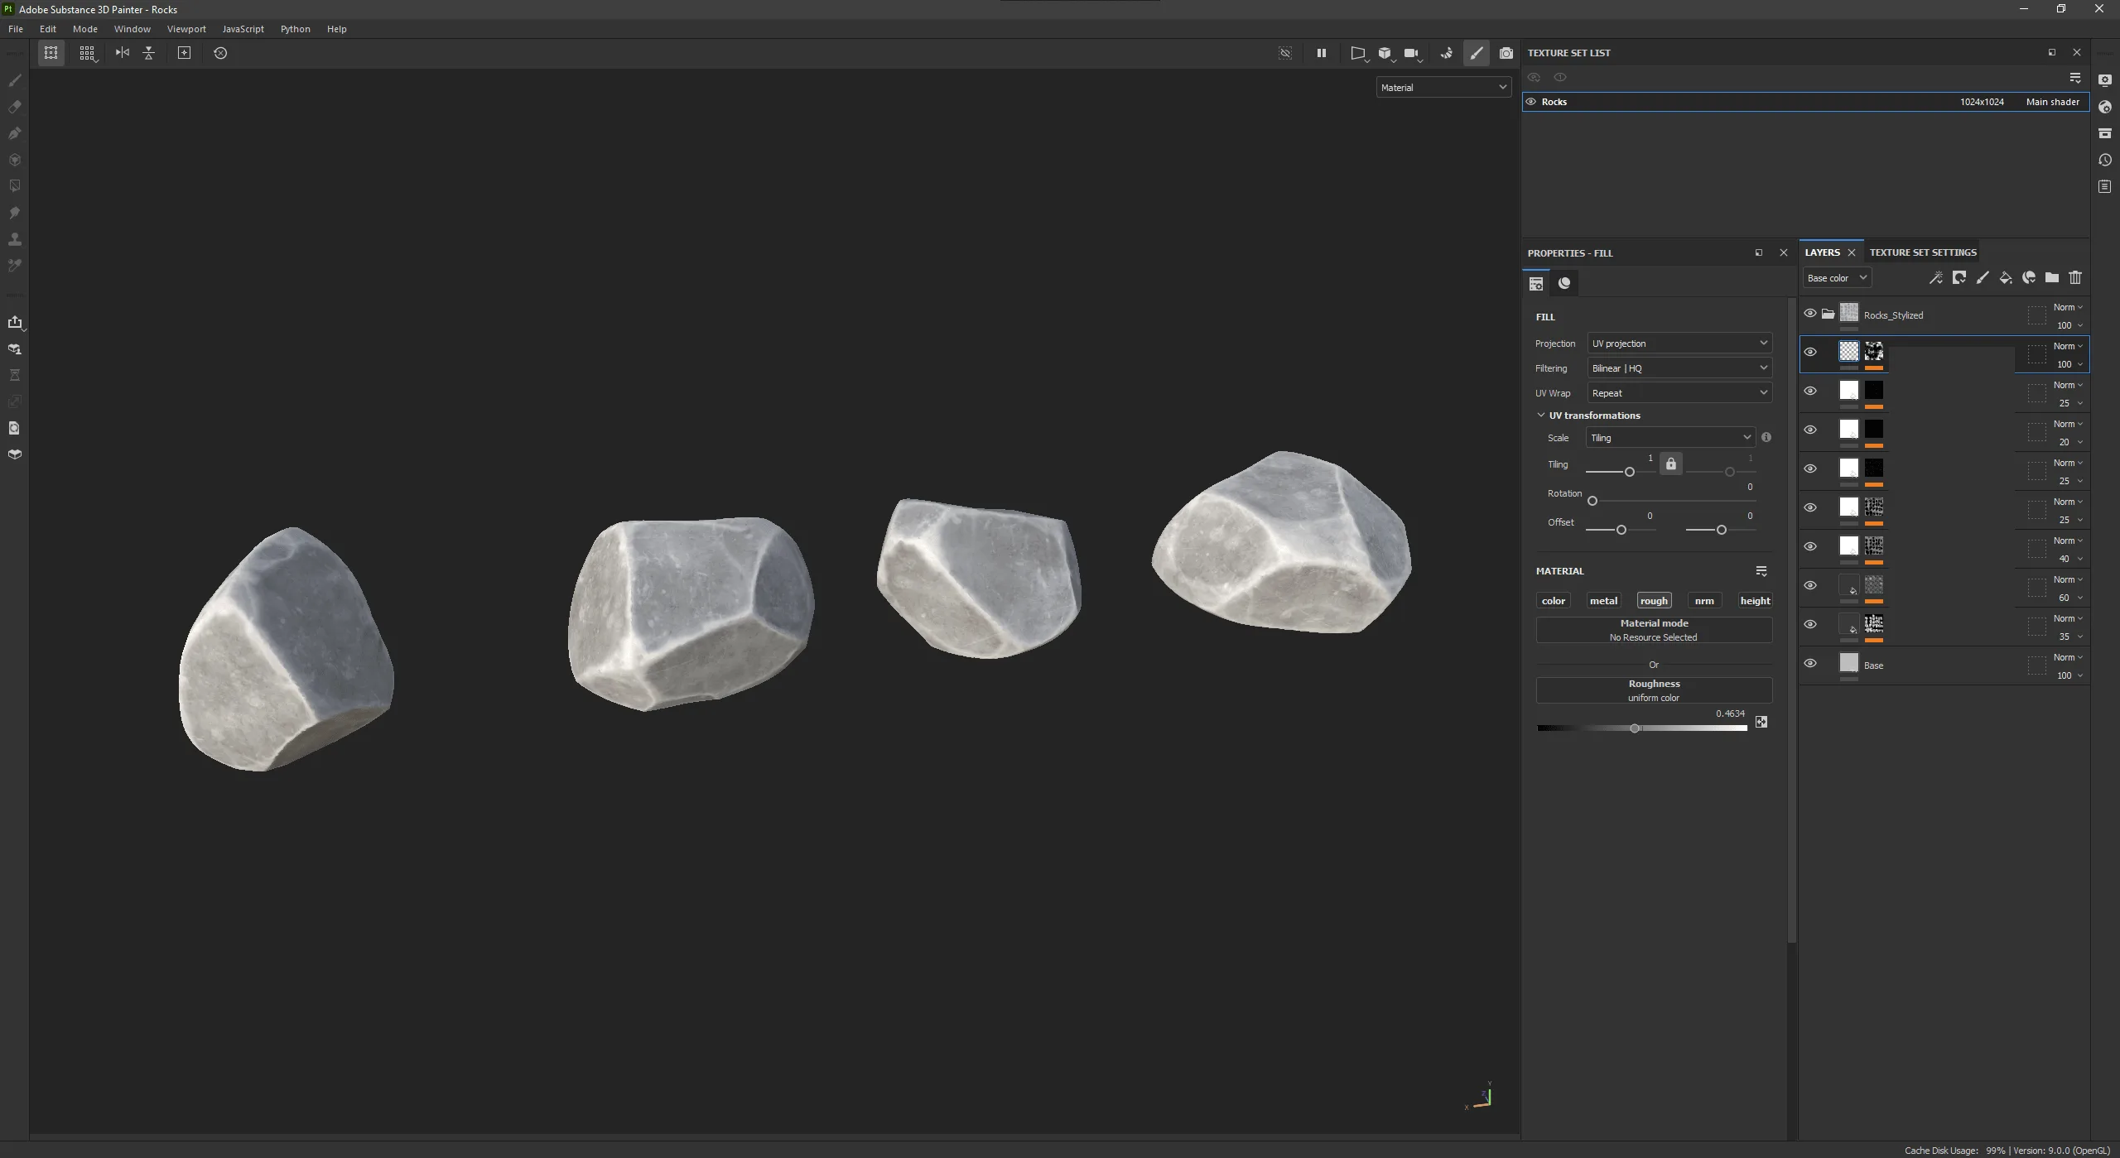Switch to the Texture Set Settings tab
2120x1158 pixels.
coord(1923,252)
